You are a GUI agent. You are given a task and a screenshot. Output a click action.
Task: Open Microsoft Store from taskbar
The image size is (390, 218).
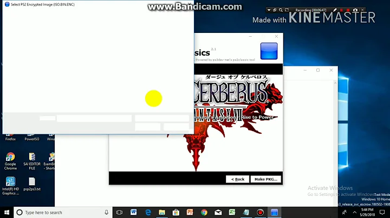(x=176, y=212)
